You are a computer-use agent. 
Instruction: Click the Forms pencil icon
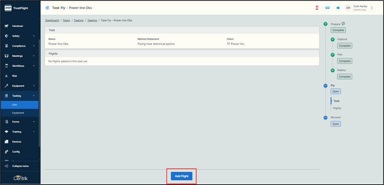(7, 122)
